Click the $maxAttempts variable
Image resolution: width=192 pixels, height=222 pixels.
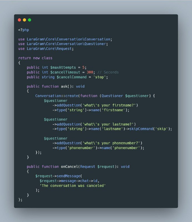click(x=63, y=67)
